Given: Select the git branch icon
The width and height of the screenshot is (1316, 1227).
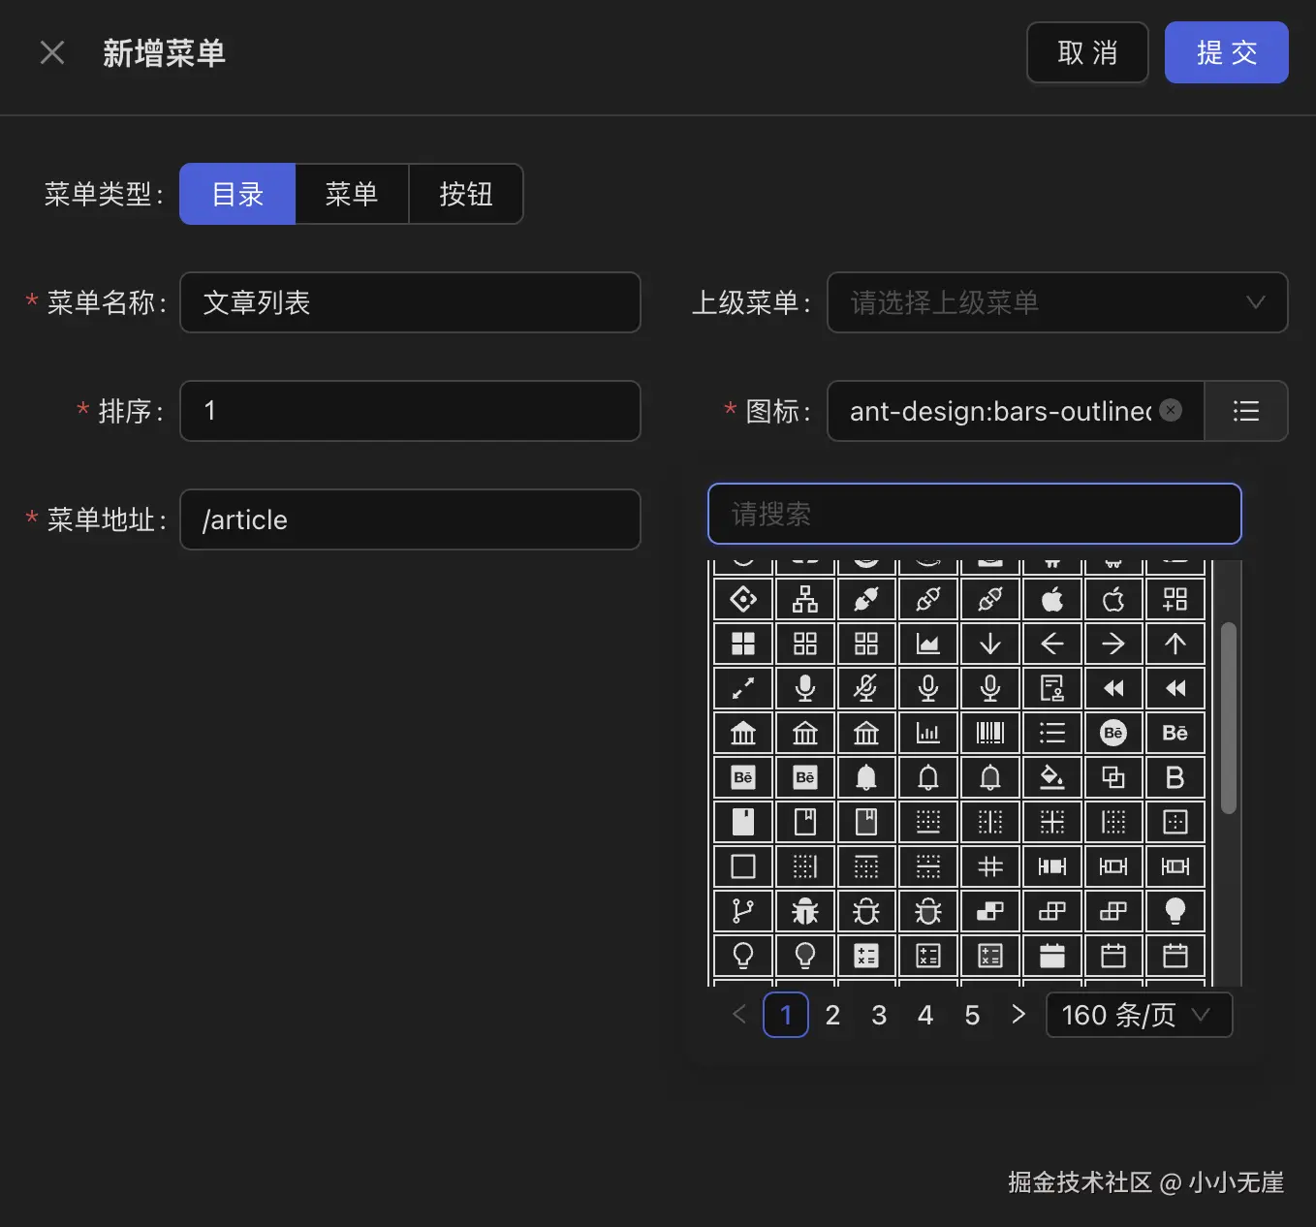Looking at the screenshot, I should (x=743, y=911).
